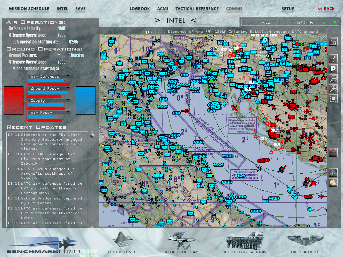The image size is (343, 257).
Task: Open Tactical Reference
Action: pos(197,9)
